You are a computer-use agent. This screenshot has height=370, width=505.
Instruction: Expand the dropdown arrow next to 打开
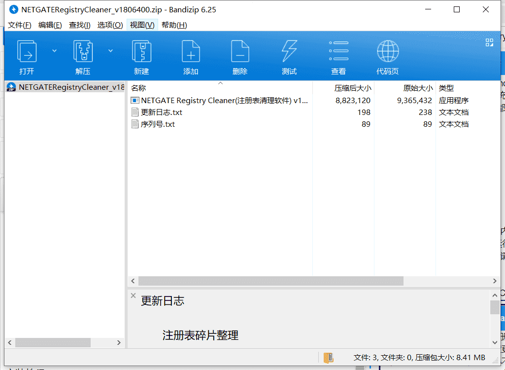pos(54,51)
